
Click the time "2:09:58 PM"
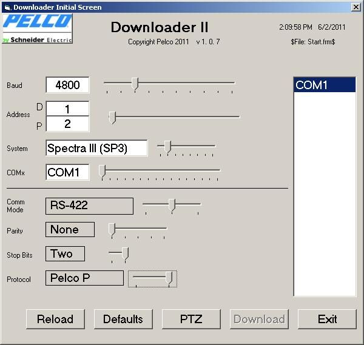pyautogui.click(x=296, y=27)
